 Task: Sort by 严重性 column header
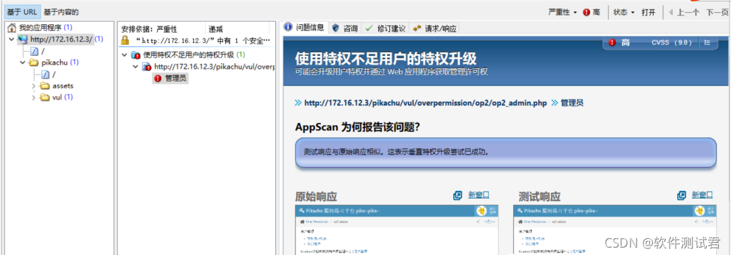click(167, 29)
